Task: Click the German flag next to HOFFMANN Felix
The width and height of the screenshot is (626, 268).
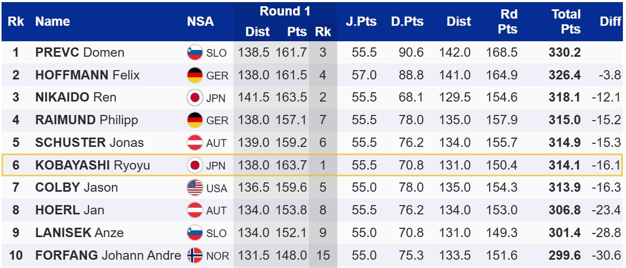Action: pyautogui.click(x=195, y=75)
